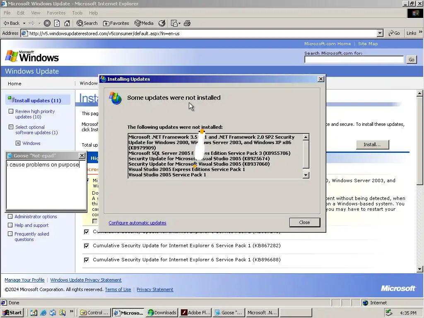The image size is (424, 318).
Task: Uncheck the KB867282 Internet Explorer update
Action: tap(87, 246)
